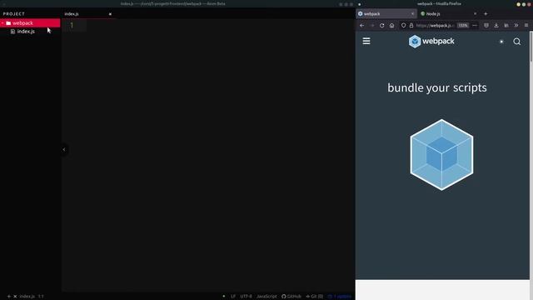Go to Firefox home page
Image resolution: width=533 pixels, height=300 pixels.
point(391,26)
